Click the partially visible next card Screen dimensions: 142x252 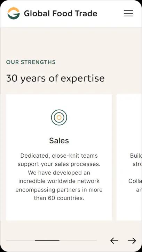(129, 157)
